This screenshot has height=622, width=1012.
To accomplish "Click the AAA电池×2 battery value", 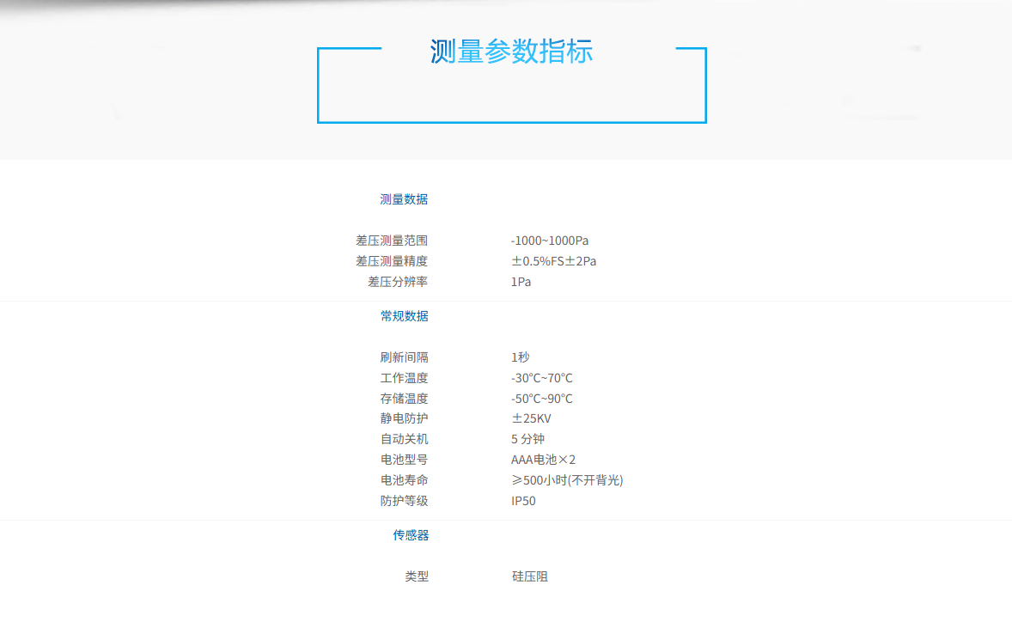I will point(543,460).
